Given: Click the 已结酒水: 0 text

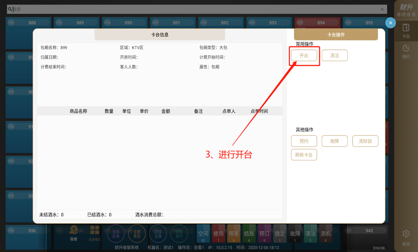Looking at the screenshot, I should (x=100, y=215).
